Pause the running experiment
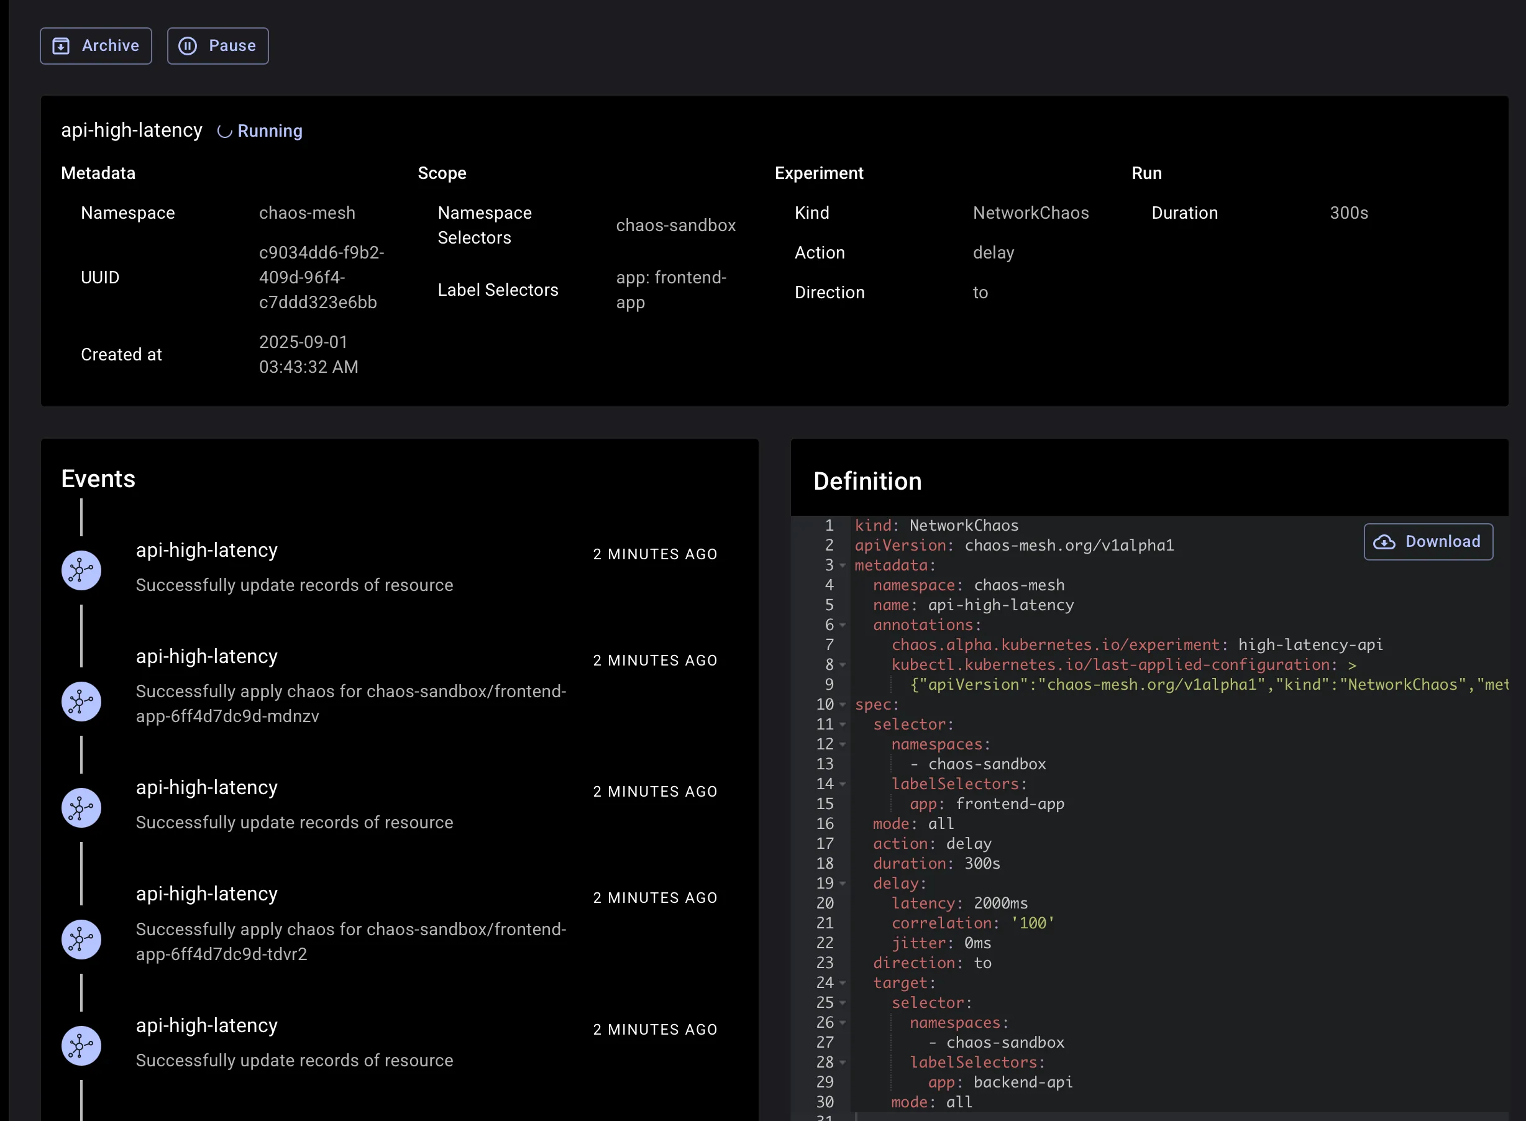The width and height of the screenshot is (1526, 1121). [x=218, y=46]
